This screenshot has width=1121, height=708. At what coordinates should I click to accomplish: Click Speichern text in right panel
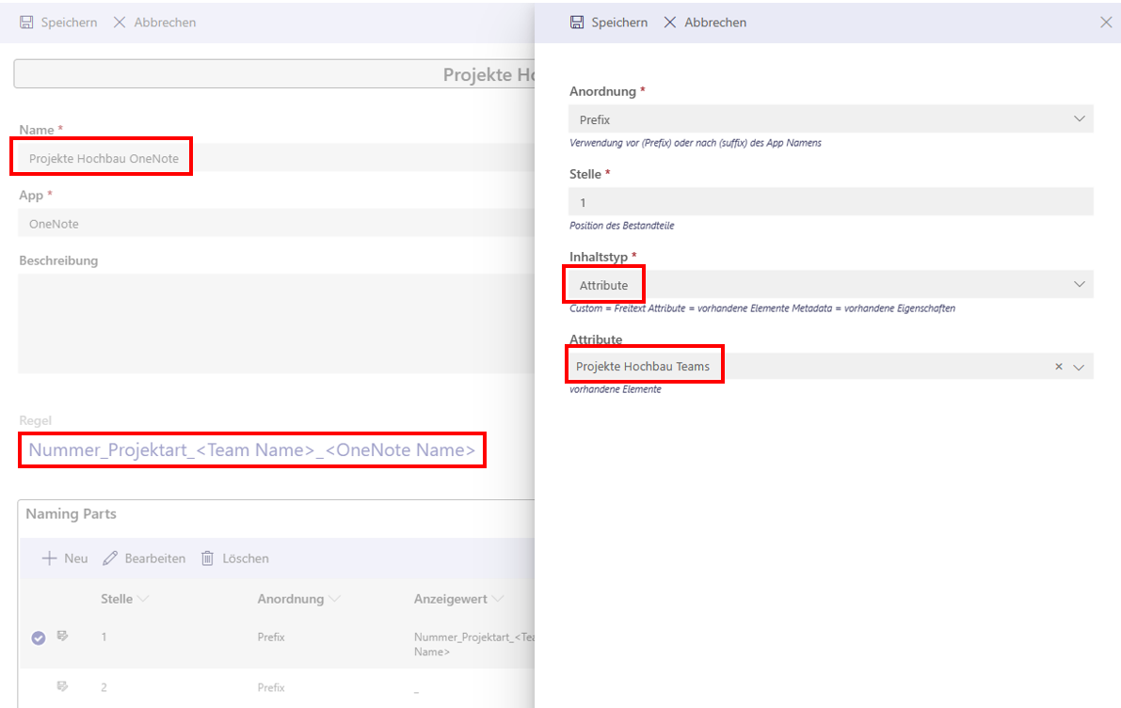619,23
